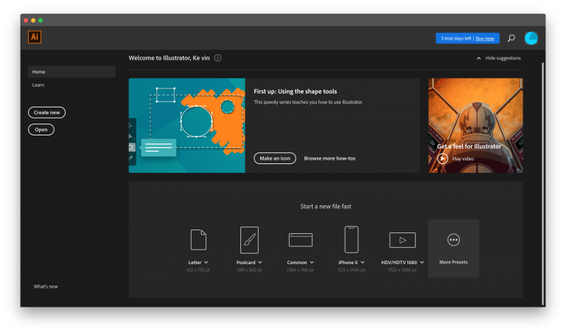Play the Get a feel for Illustrator video
The image size is (566, 334).
coord(442,158)
